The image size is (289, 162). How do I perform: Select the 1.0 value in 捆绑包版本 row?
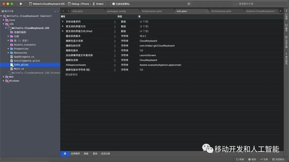point(141,51)
